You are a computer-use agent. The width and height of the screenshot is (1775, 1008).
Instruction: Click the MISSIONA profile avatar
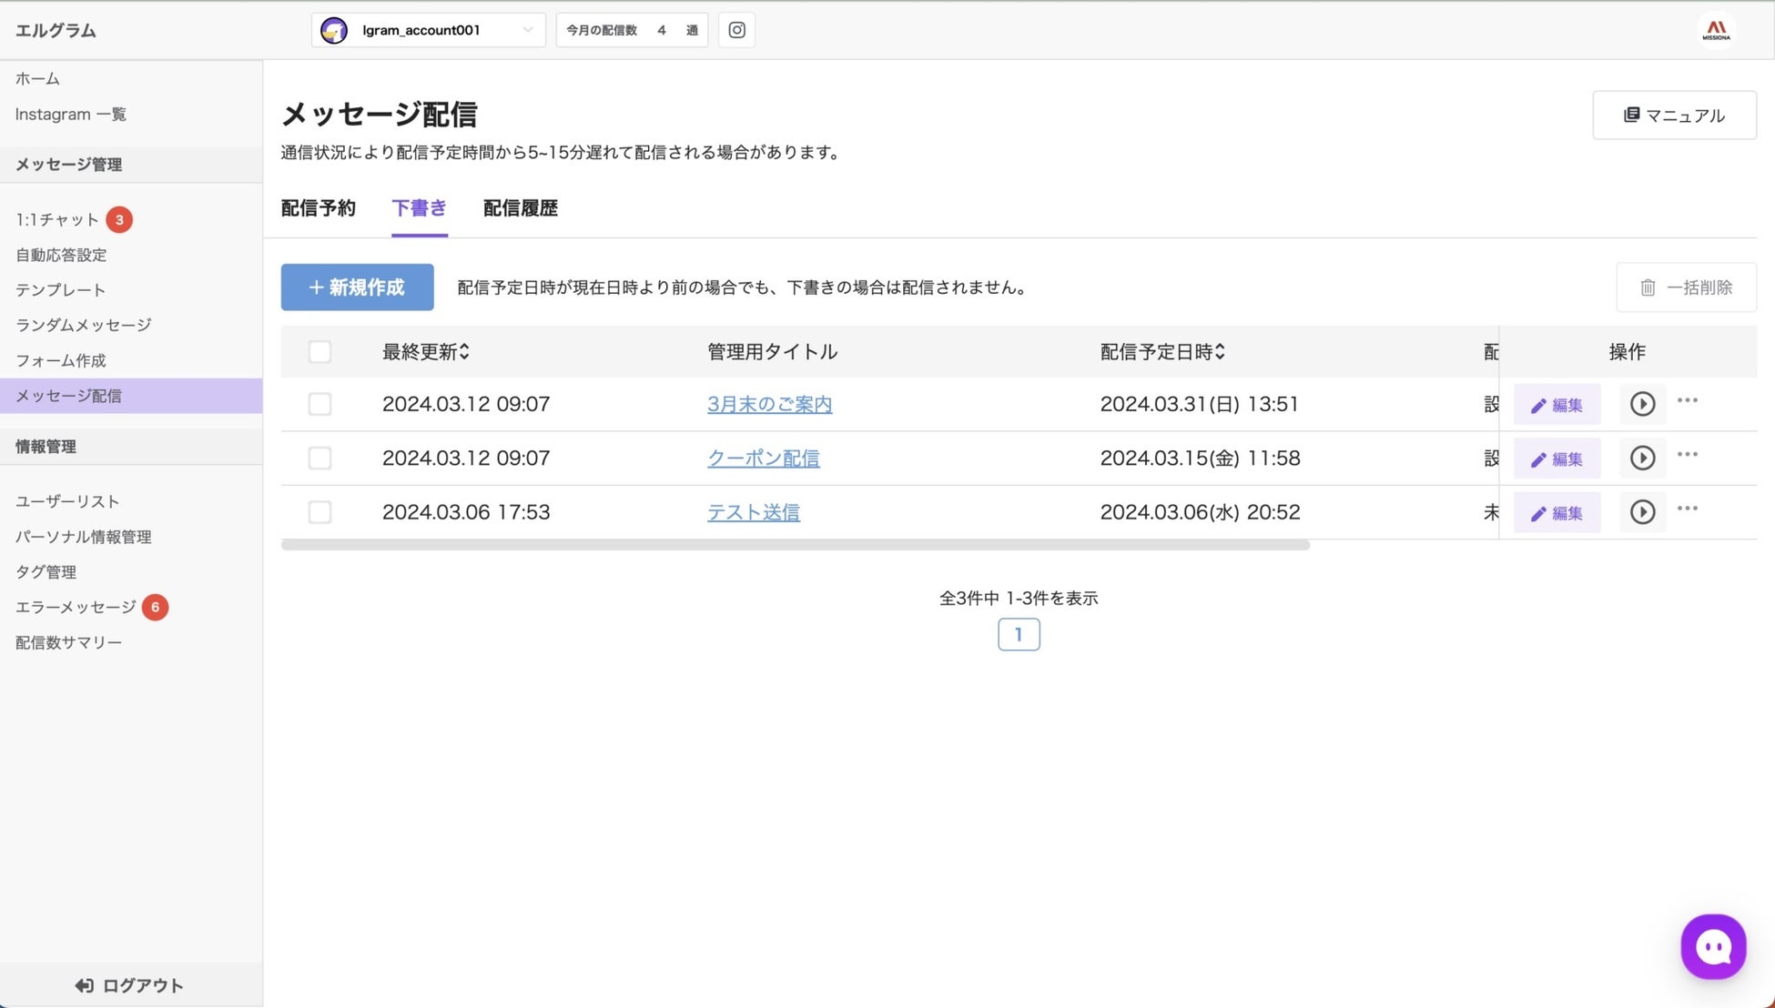coord(1716,30)
